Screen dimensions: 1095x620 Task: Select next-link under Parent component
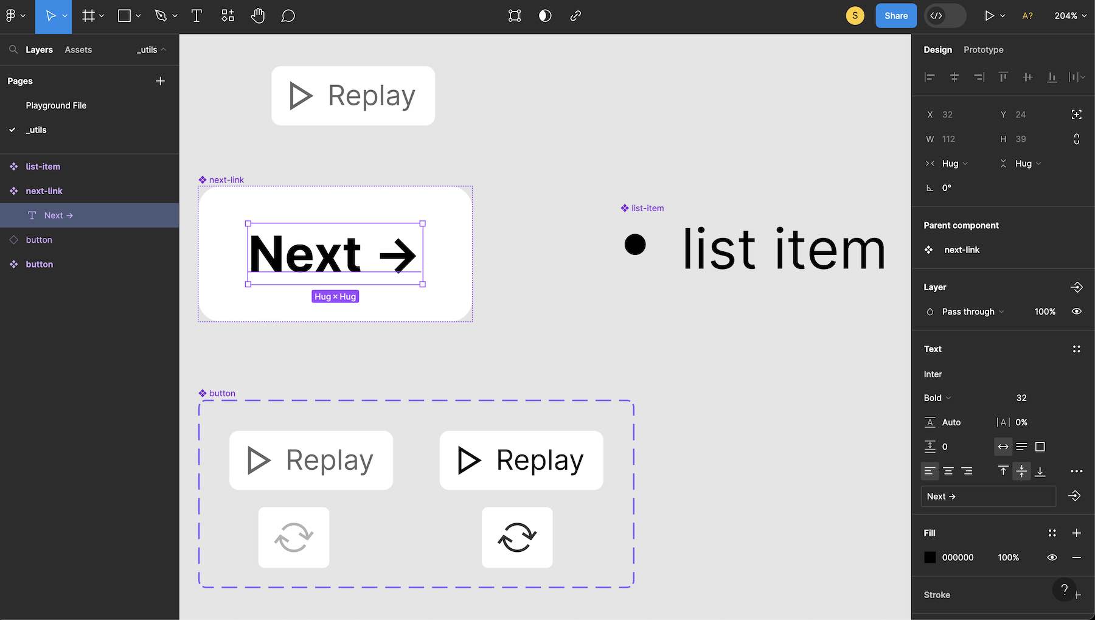pos(961,249)
